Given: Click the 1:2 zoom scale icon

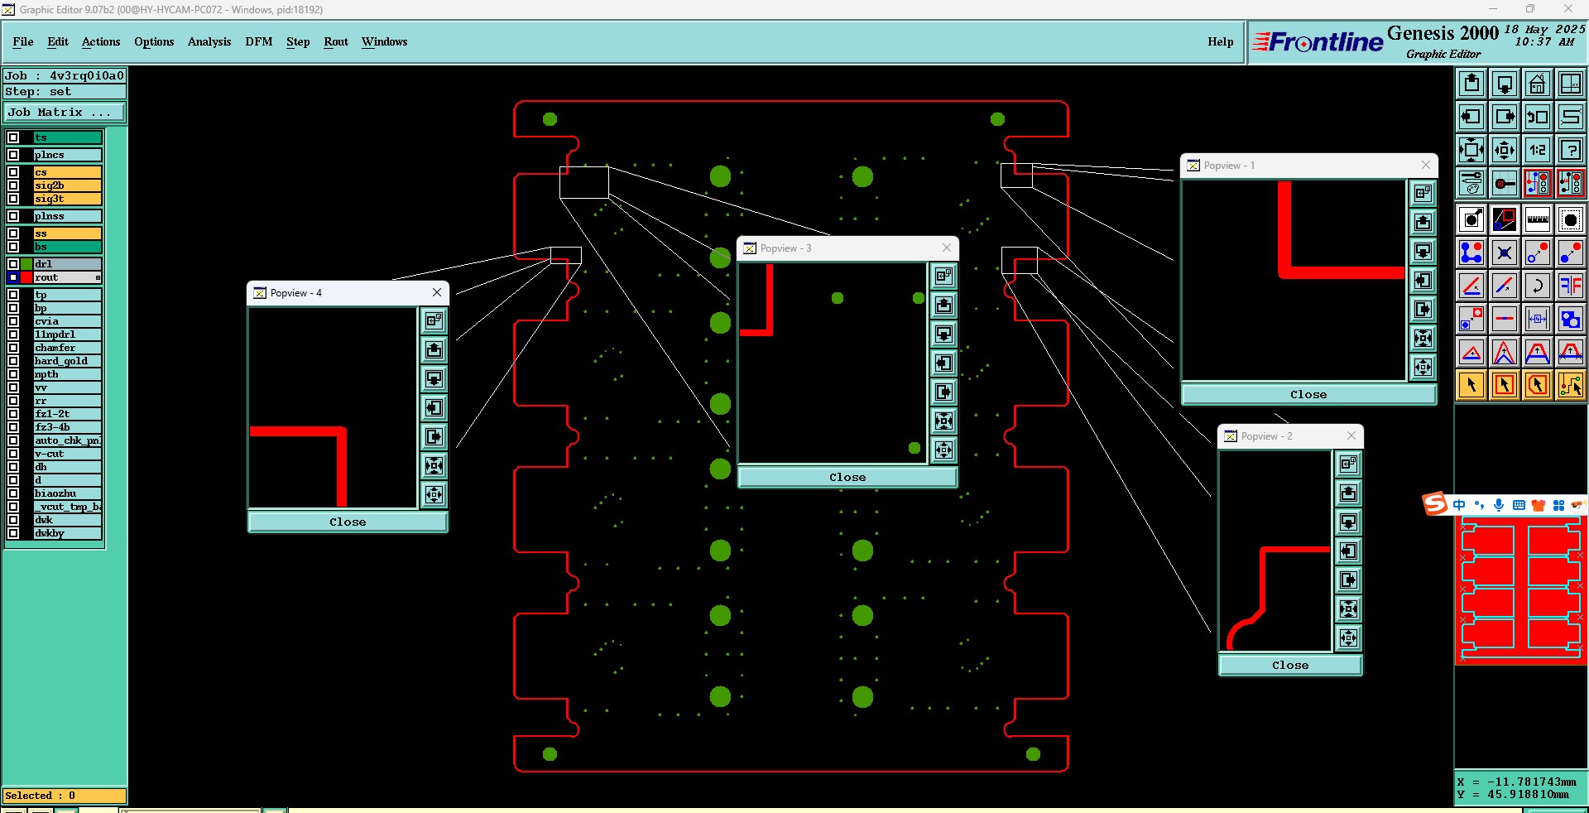Looking at the screenshot, I should click(1538, 150).
